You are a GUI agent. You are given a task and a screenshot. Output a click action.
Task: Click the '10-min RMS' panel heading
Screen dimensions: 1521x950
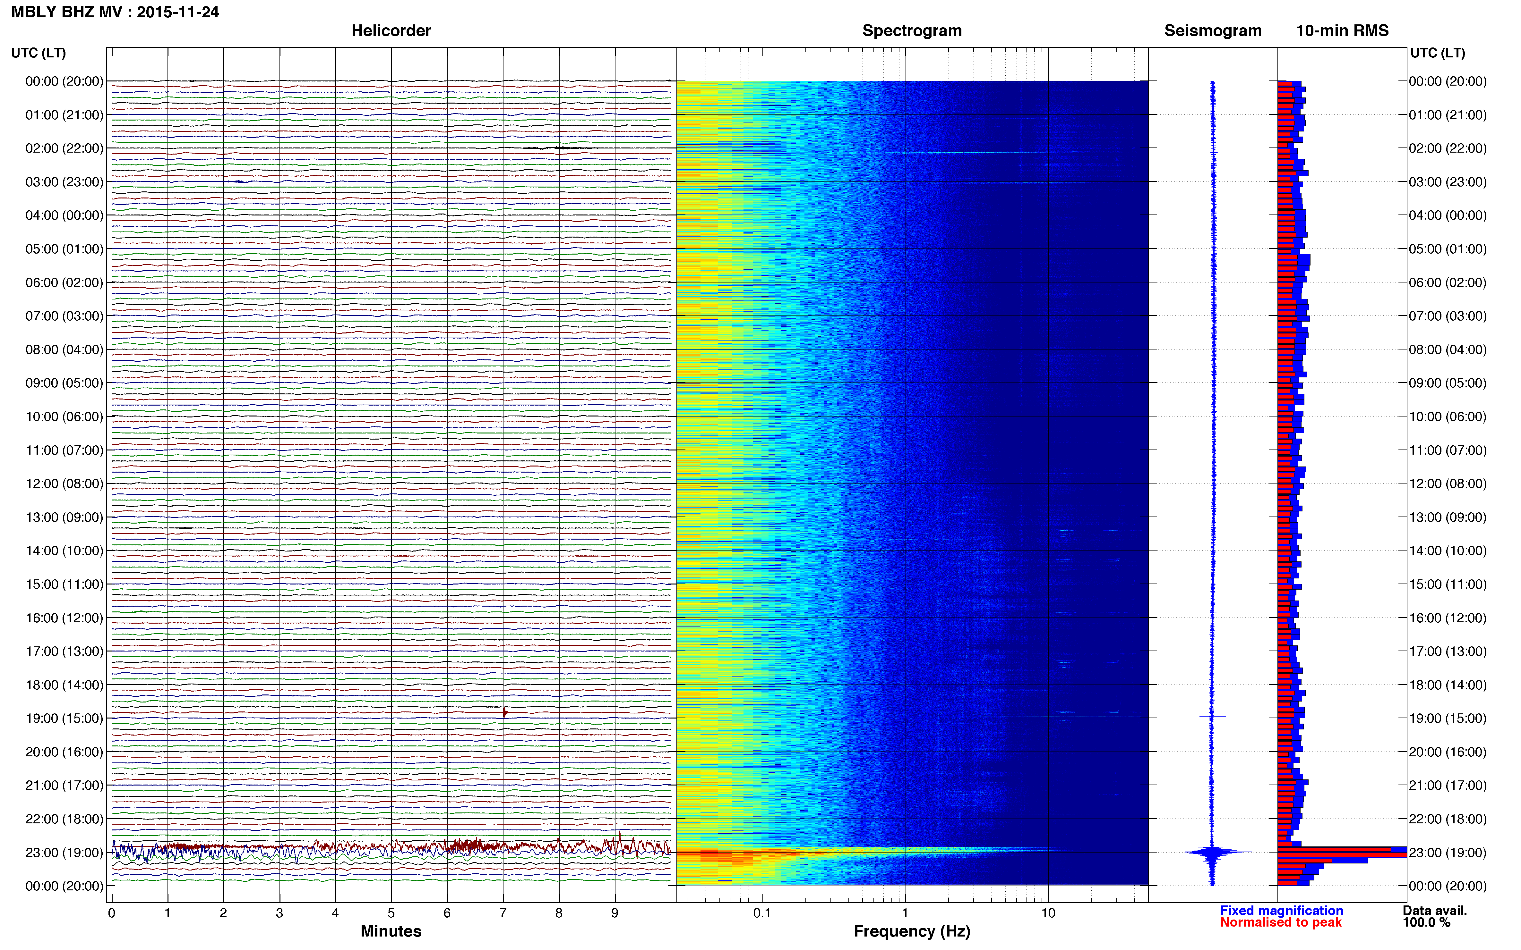(1342, 31)
